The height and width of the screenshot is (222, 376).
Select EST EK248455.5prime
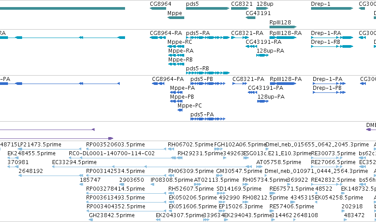(31, 153)
